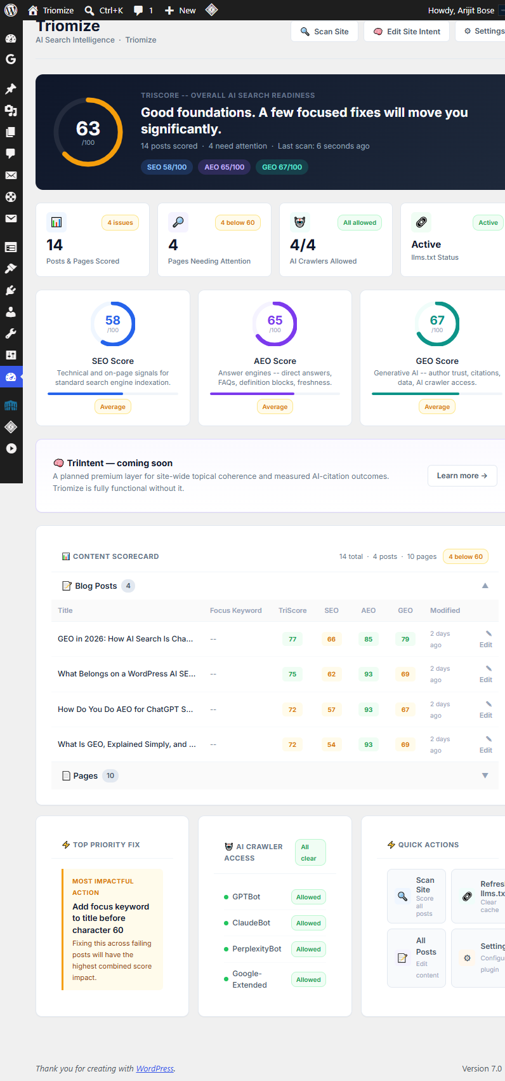The height and width of the screenshot is (1081, 505).
Task: Open the Users sidebar icon
Action: [11, 312]
